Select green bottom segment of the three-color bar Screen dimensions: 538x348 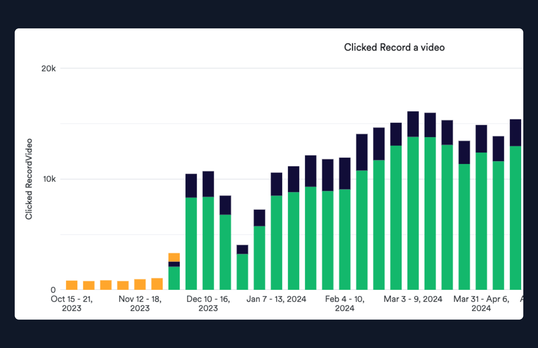pos(174,278)
